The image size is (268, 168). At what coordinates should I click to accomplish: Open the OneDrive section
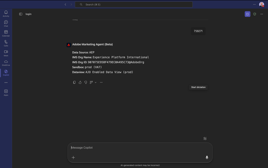(x=6, y=63)
